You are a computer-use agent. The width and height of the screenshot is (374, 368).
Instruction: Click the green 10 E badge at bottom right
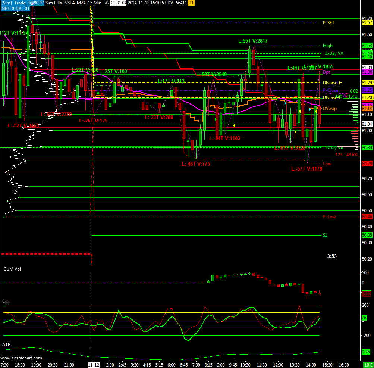[x=368, y=365]
